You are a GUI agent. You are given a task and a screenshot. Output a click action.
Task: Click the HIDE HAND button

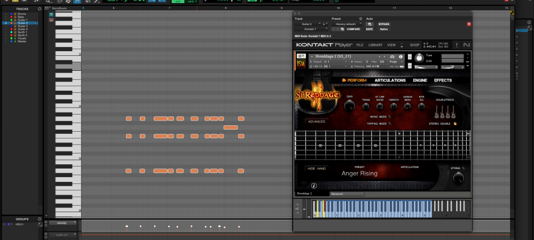(x=317, y=169)
